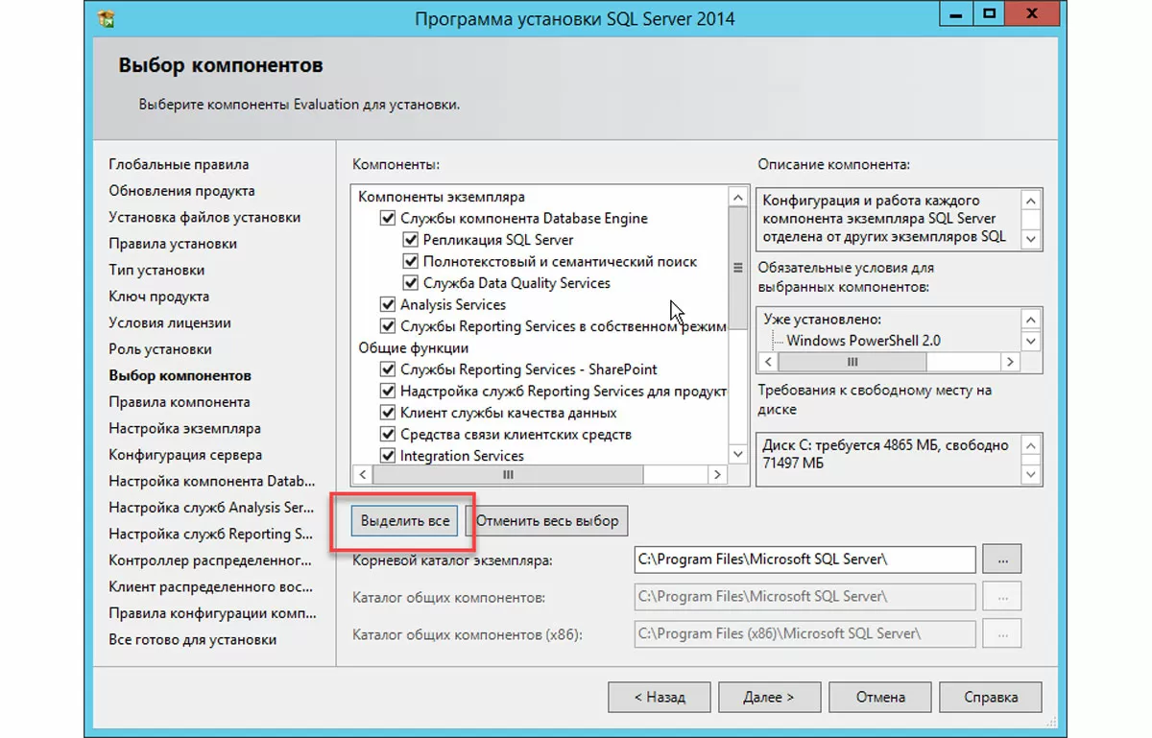Select Настройка компонента Database step
Viewport: 1152px width, 738px height.
(x=212, y=481)
